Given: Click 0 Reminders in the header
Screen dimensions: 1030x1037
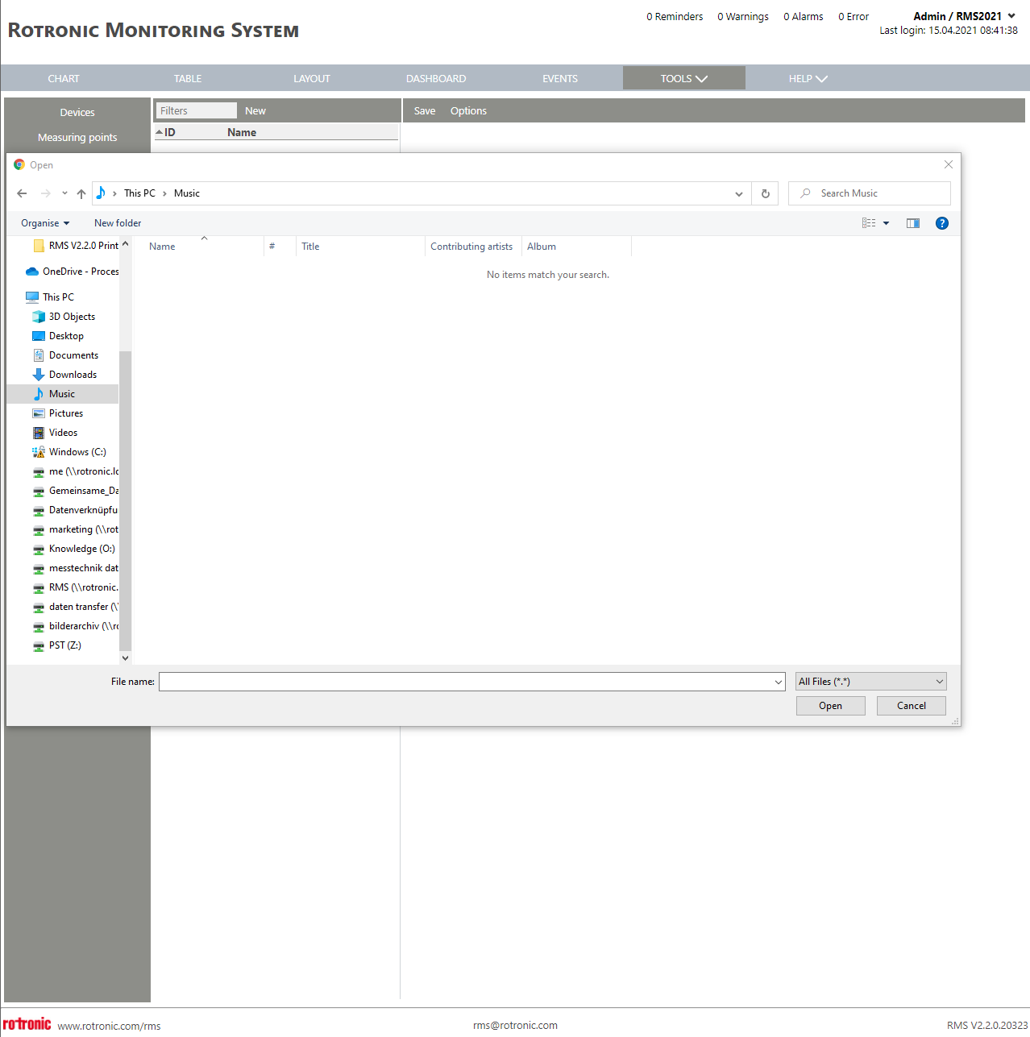Looking at the screenshot, I should click(675, 17).
